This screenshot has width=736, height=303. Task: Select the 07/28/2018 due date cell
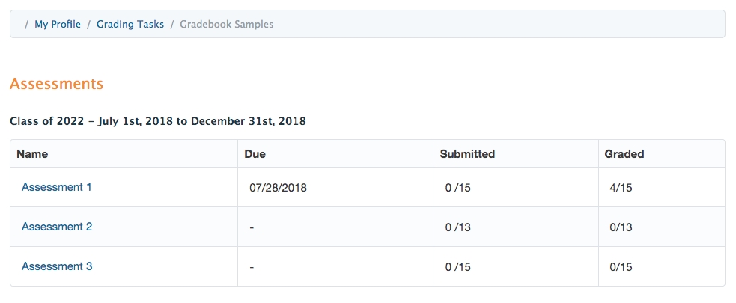click(x=279, y=188)
